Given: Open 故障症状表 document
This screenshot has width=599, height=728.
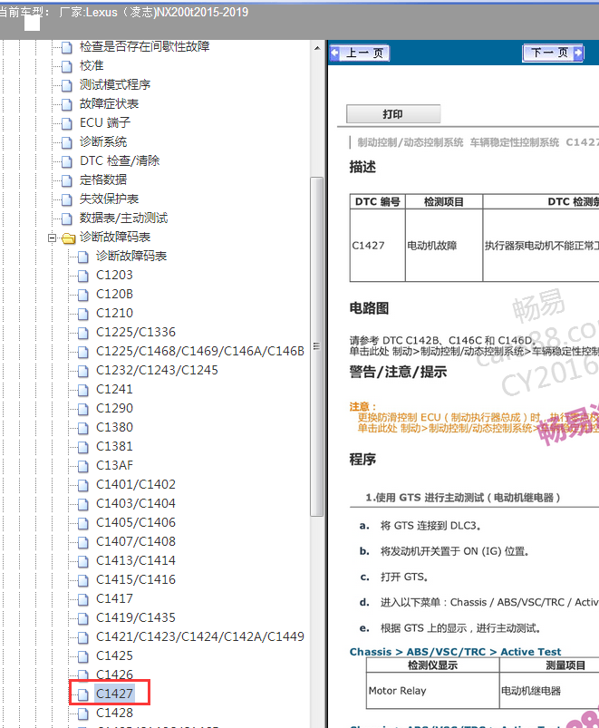Looking at the screenshot, I should [x=109, y=103].
